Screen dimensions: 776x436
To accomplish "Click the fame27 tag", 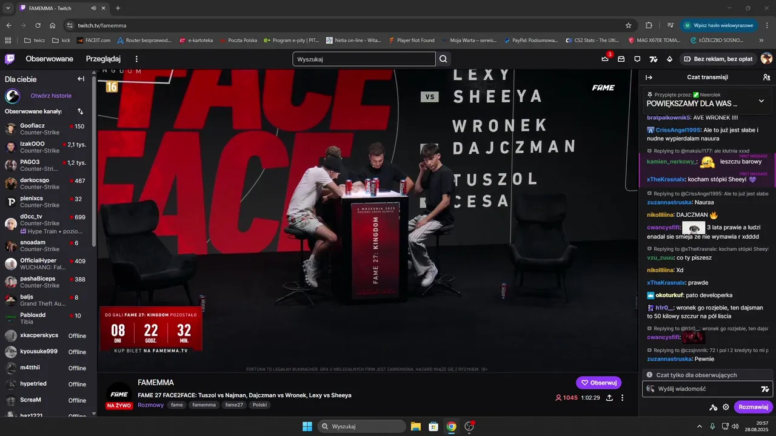I will click(234, 405).
